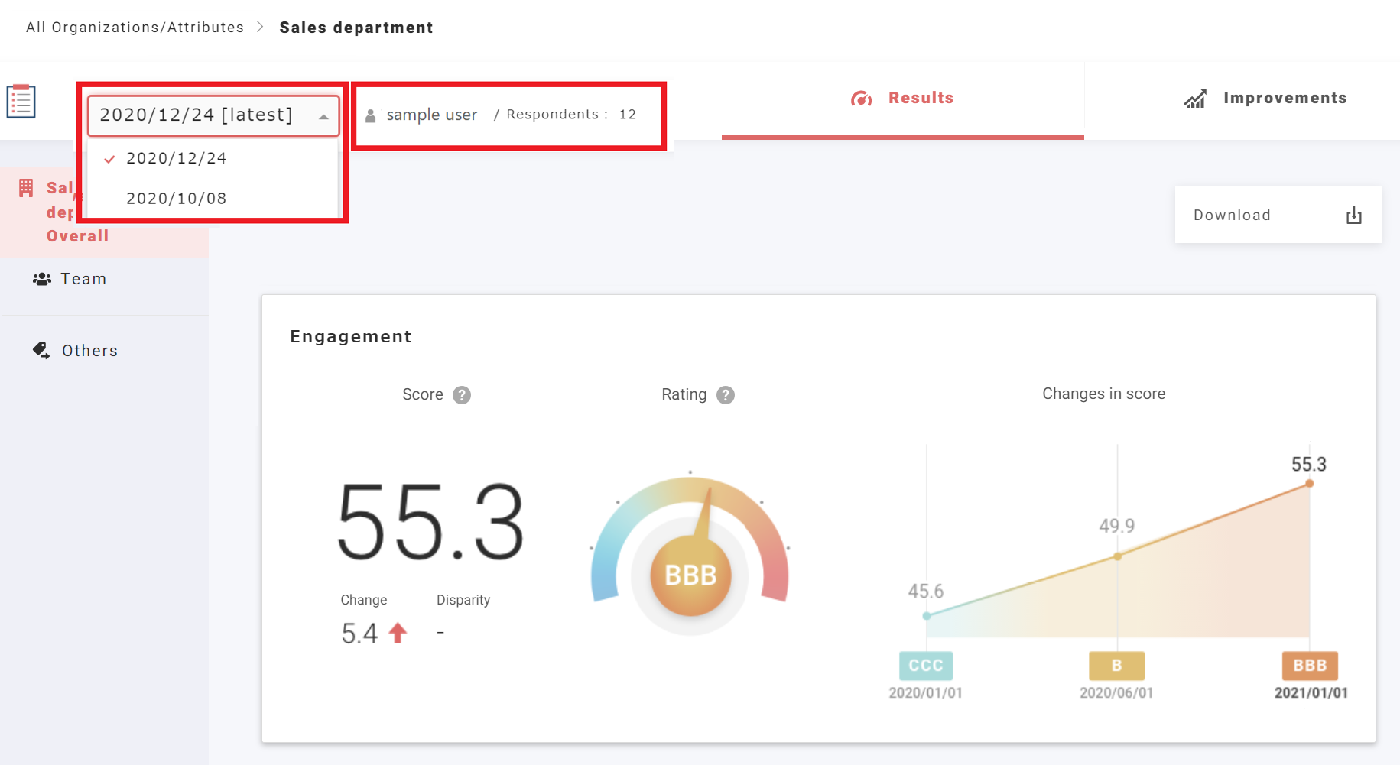Viewport: 1400px width, 765px height.
Task: Go to All Organizations/Attributes breadcrumb
Action: [x=135, y=28]
